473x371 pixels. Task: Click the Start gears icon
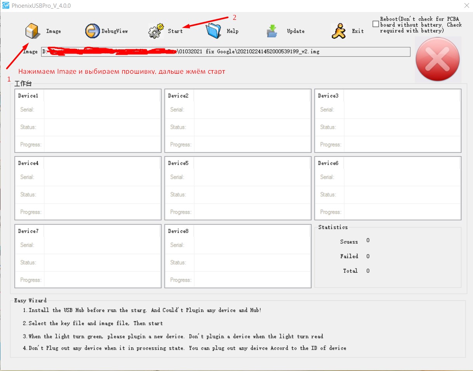[x=156, y=31]
